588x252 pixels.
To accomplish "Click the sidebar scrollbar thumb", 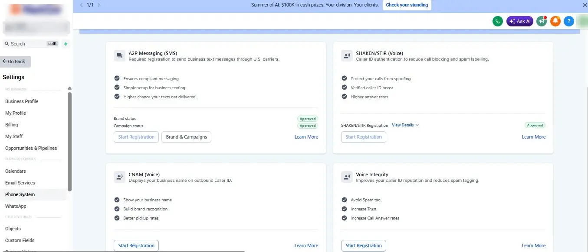I will pos(69,142).
